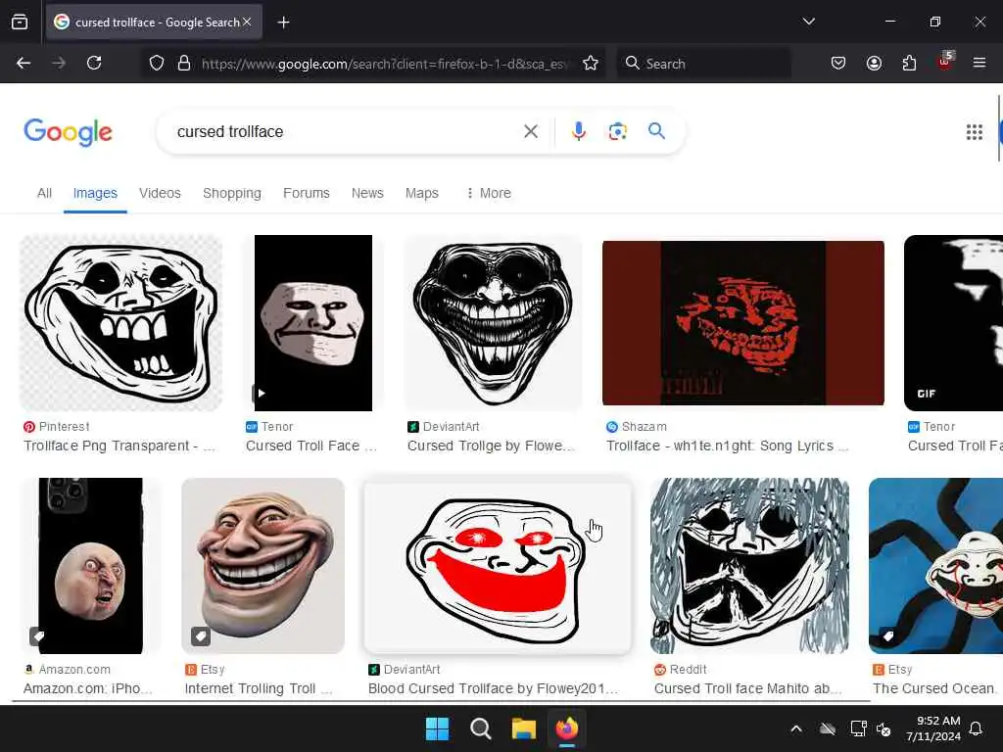Click Cursed Trollge by Flowe... link

[x=492, y=446]
